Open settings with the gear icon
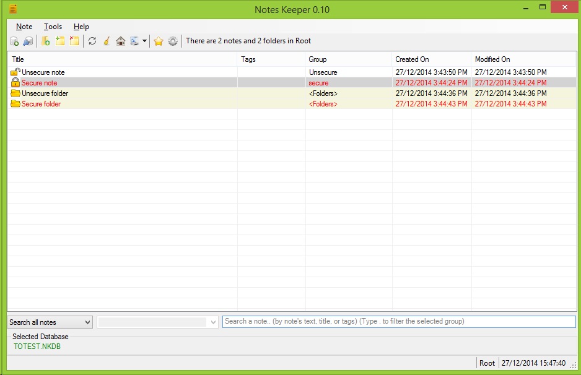 (x=173, y=41)
